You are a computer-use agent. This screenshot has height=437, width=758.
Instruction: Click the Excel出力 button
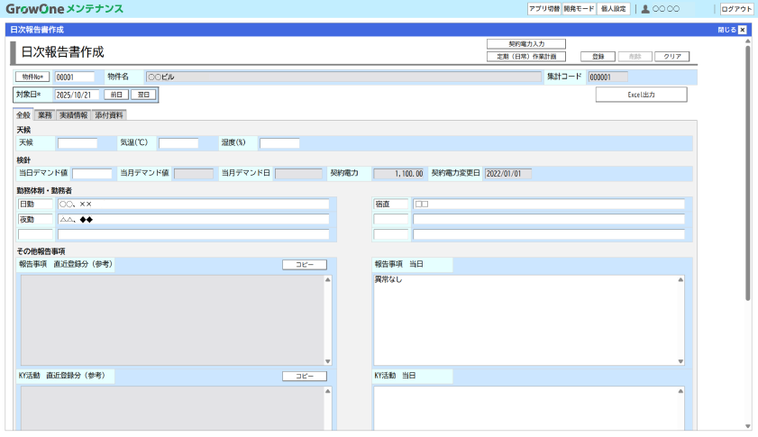[641, 95]
